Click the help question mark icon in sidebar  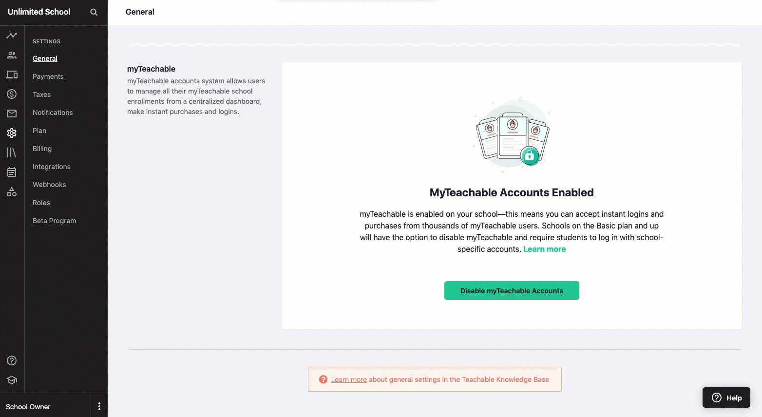12,360
